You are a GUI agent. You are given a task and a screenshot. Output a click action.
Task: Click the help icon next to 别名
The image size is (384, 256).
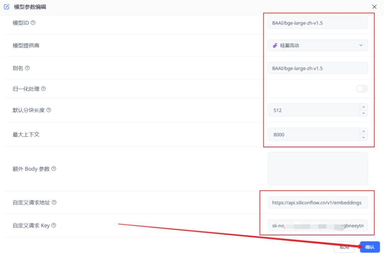coord(27,68)
